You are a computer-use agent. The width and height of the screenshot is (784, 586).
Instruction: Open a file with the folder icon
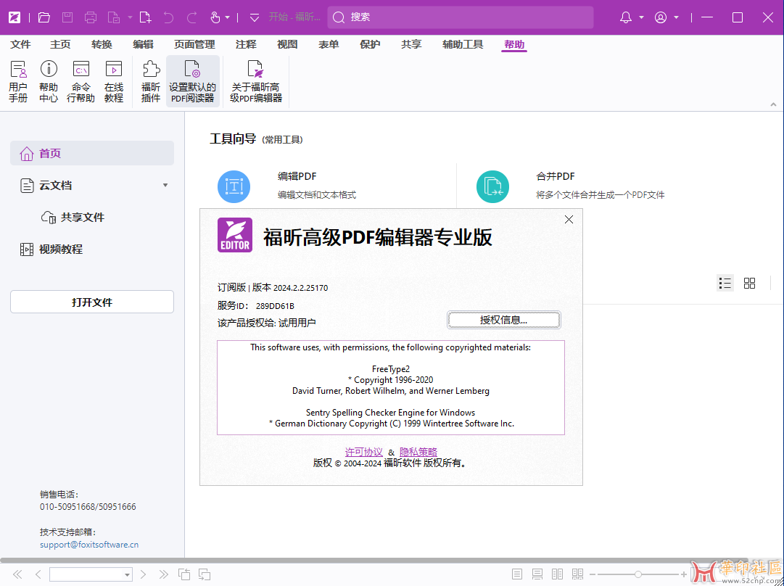tap(44, 17)
